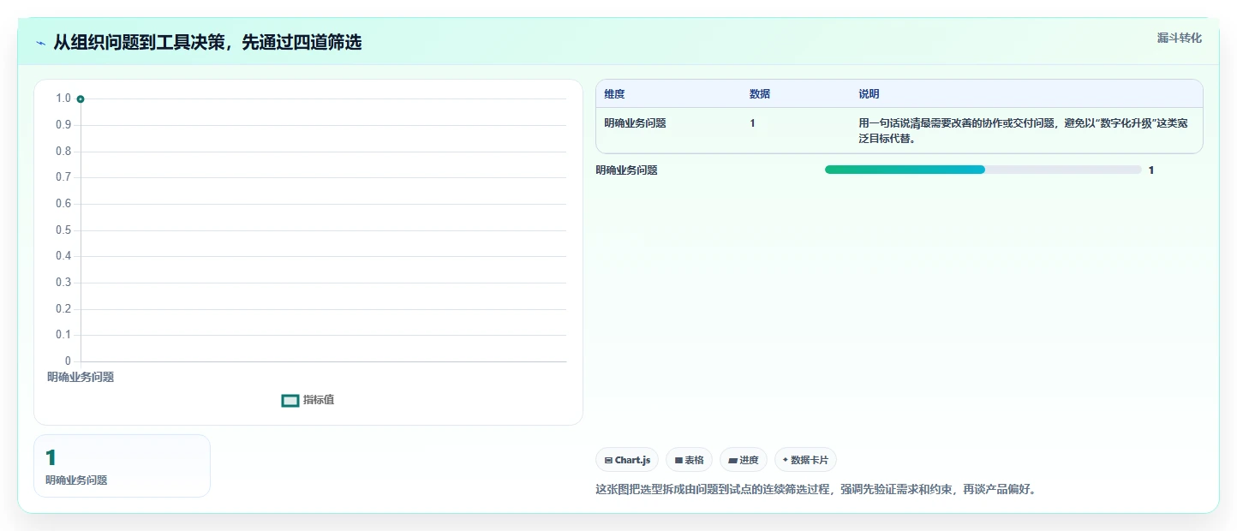Click the 维度 column header

coord(614,94)
